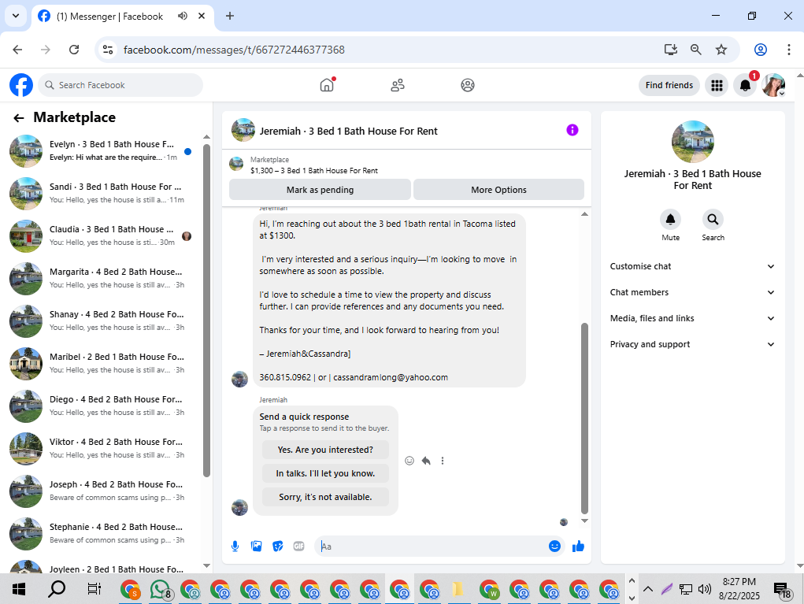Open Evelyn's conversation
This screenshot has height=604, width=804.
[x=102, y=151]
